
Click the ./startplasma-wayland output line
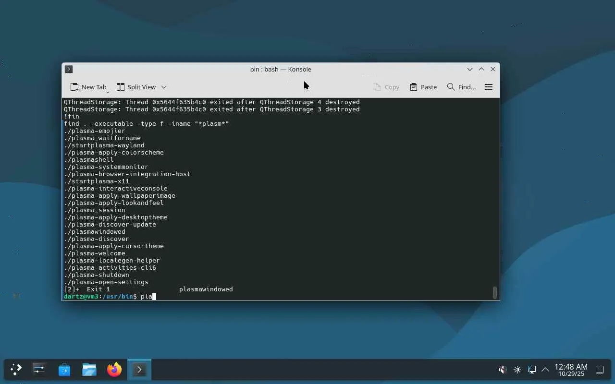coord(104,145)
